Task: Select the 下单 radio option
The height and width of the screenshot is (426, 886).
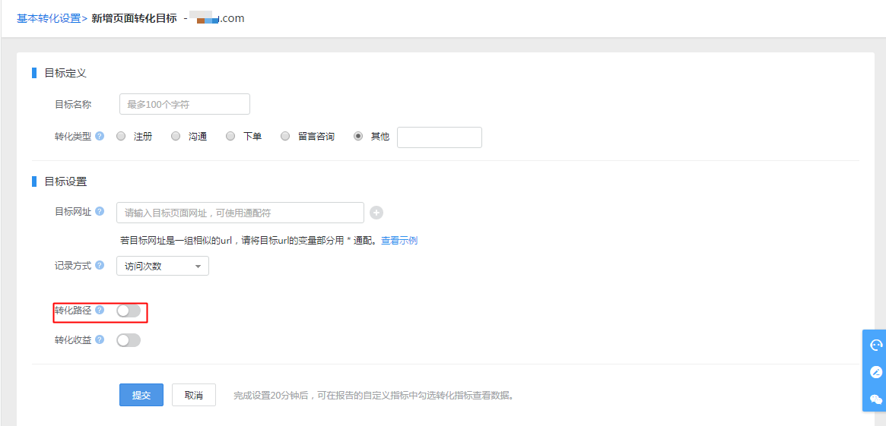Action: pyautogui.click(x=230, y=137)
